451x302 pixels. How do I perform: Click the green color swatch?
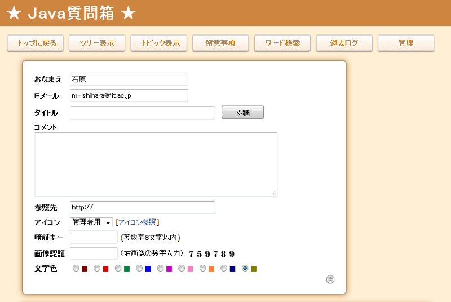click(127, 269)
